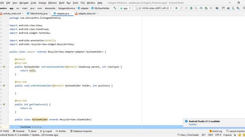Open the Event Log tool window

216,131
